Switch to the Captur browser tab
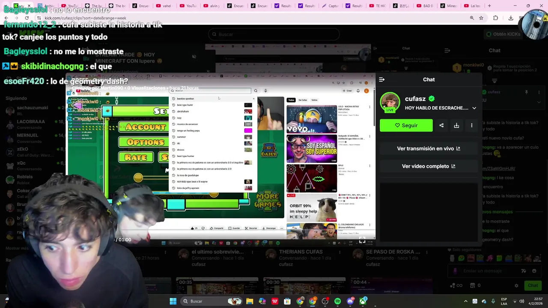This screenshot has width=548, height=308. (x=330, y=6)
